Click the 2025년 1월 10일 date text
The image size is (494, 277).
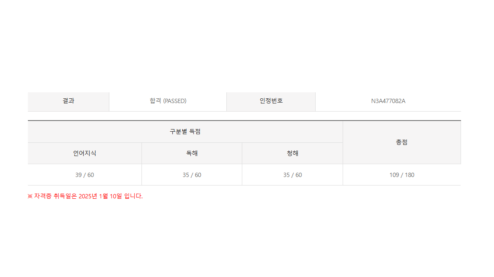pos(100,196)
